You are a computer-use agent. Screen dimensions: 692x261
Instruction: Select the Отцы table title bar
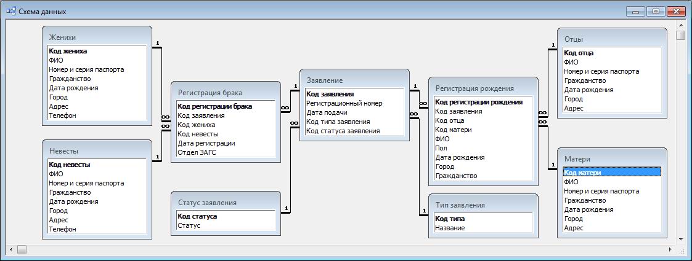611,39
